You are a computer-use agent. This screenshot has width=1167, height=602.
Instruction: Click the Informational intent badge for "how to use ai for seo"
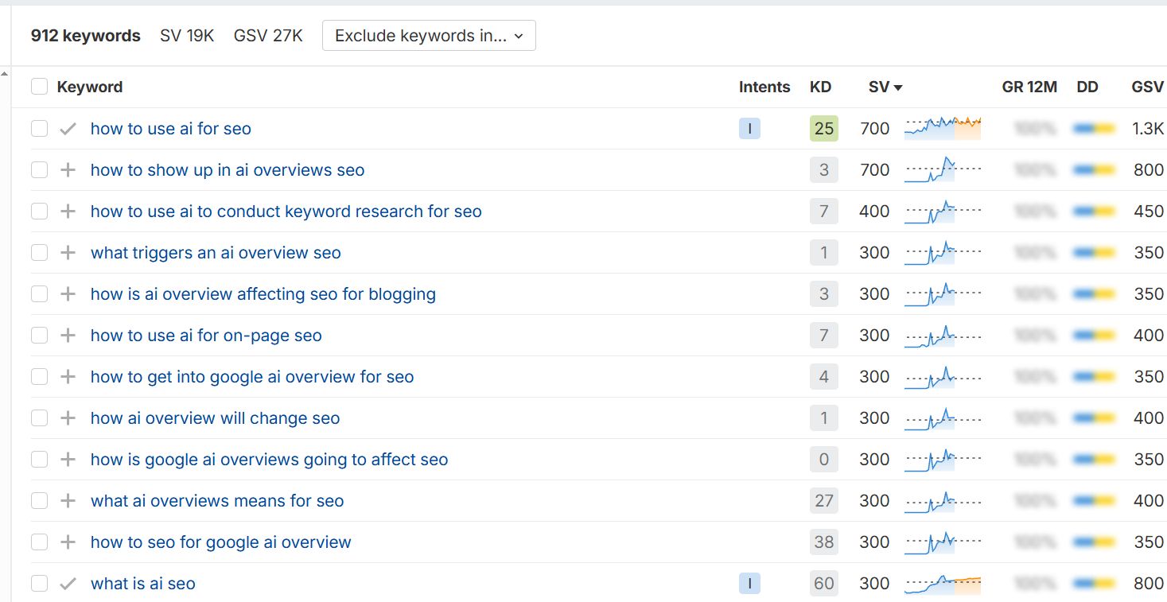click(x=749, y=129)
